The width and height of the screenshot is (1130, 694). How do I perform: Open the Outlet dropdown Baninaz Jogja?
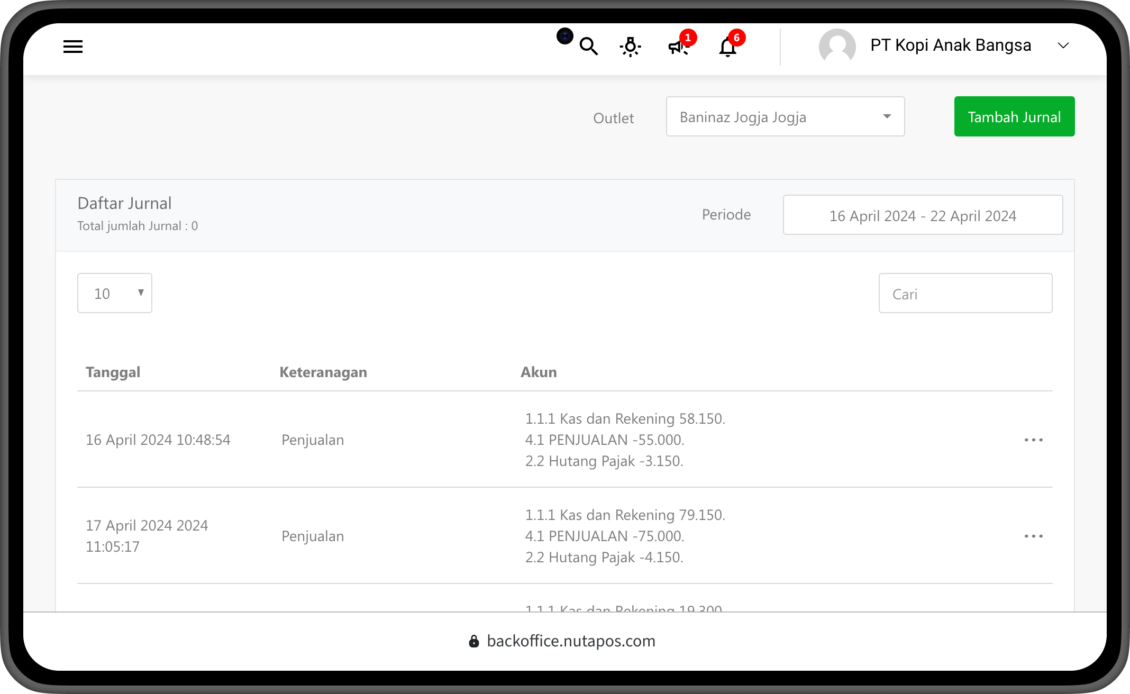click(785, 116)
